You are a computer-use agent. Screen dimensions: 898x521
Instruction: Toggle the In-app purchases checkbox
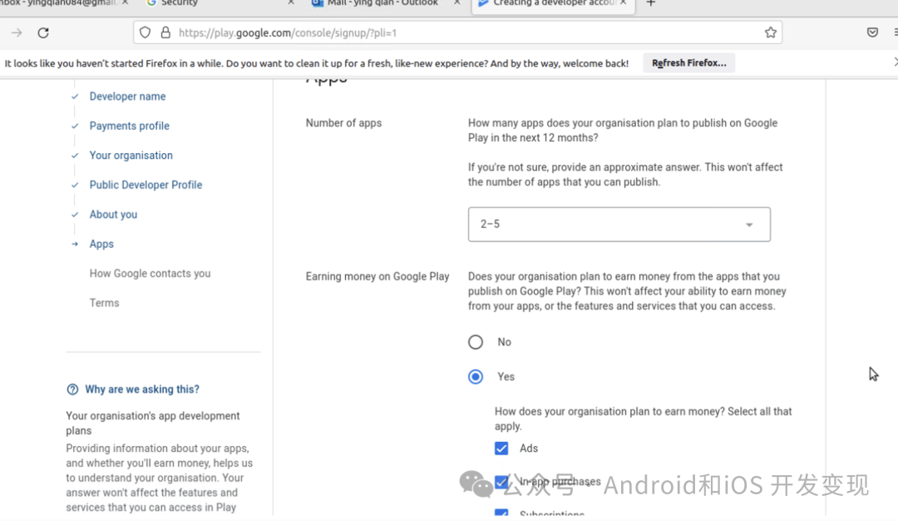pyautogui.click(x=501, y=482)
